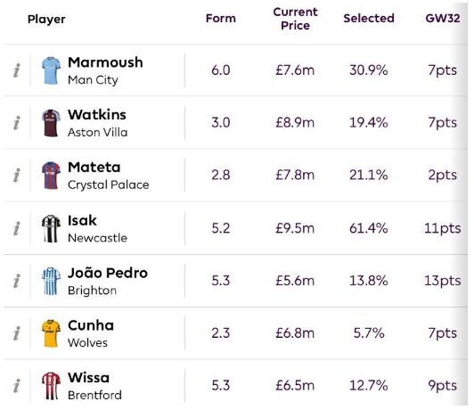Viewport: 474px width, 410px height.
Task: Open info icon for João Pedro
Action: pos(17,281)
